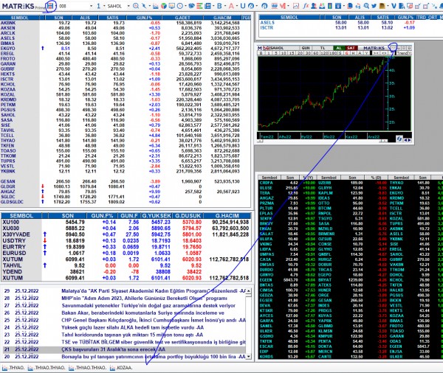Click the 100 badge toolbar icon
This screenshot has width=443, height=373.
(275, 6)
